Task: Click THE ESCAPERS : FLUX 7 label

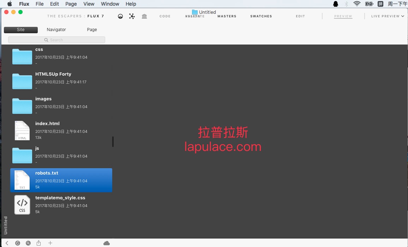Action: (76, 16)
